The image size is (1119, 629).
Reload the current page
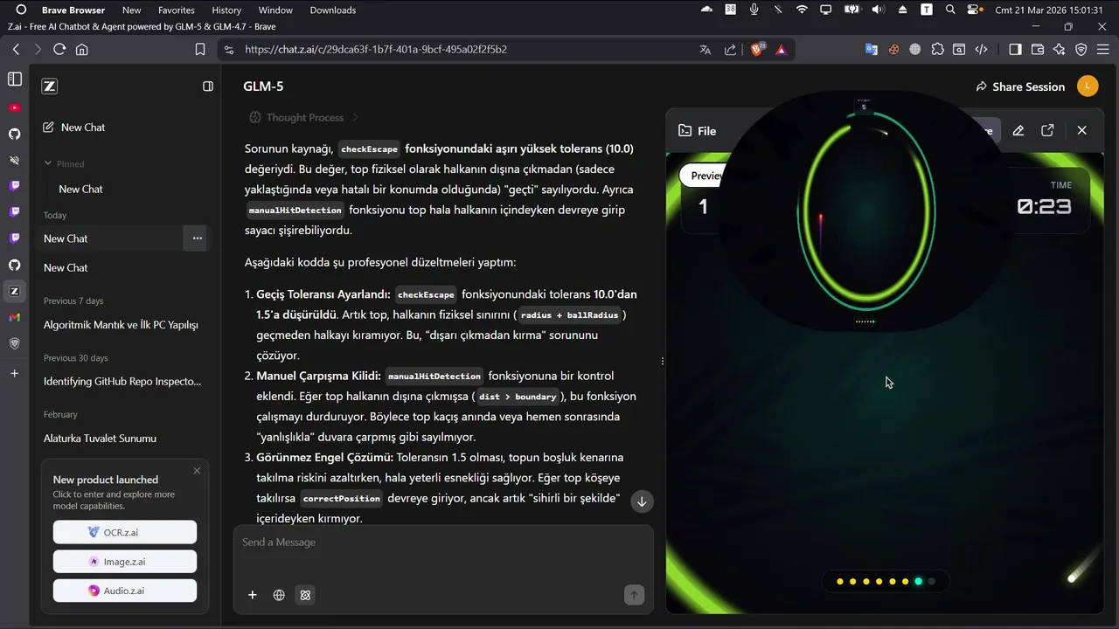pyautogui.click(x=59, y=50)
